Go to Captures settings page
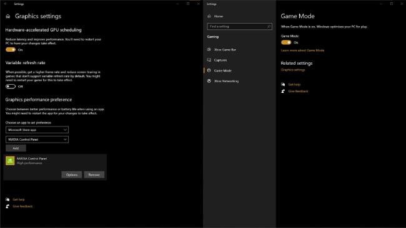The image size is (406, 228). 220,60
